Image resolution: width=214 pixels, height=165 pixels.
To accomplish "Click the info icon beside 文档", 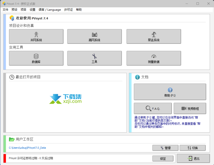I will click(x=137, y=77).
